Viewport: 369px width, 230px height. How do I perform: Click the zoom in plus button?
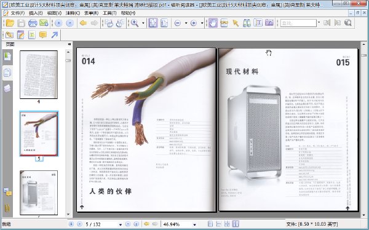pyautogui.click(x=194, y=23)
